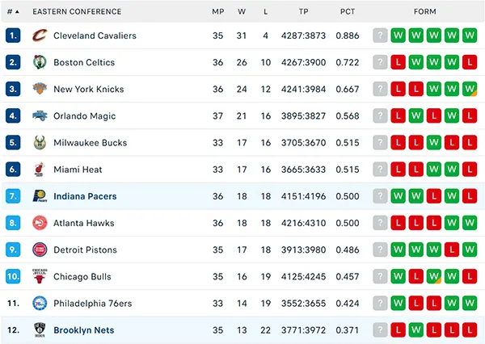Sort standings by W column header
Viewport: 485px width, 344px height.
(242, 12)
